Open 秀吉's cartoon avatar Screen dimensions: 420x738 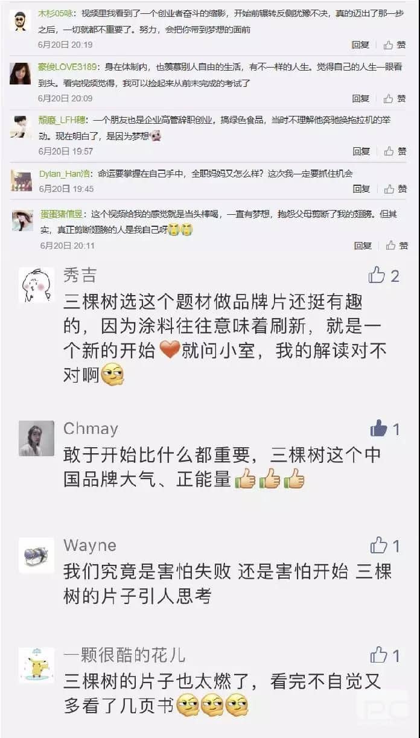[36, 285]
